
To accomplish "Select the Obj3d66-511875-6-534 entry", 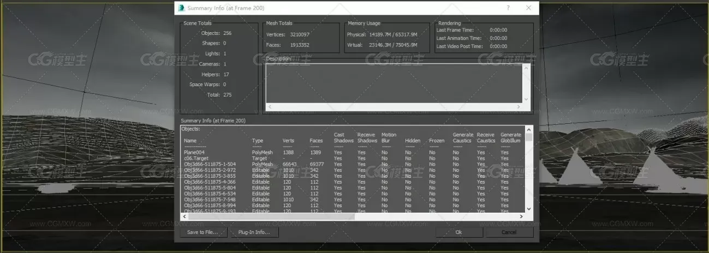I will 210,194.
